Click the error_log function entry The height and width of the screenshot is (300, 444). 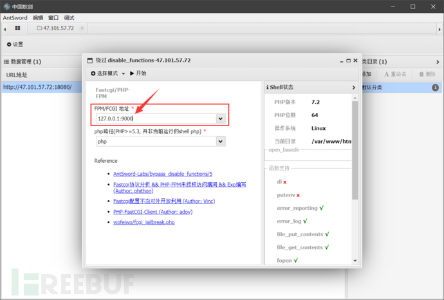292,221
